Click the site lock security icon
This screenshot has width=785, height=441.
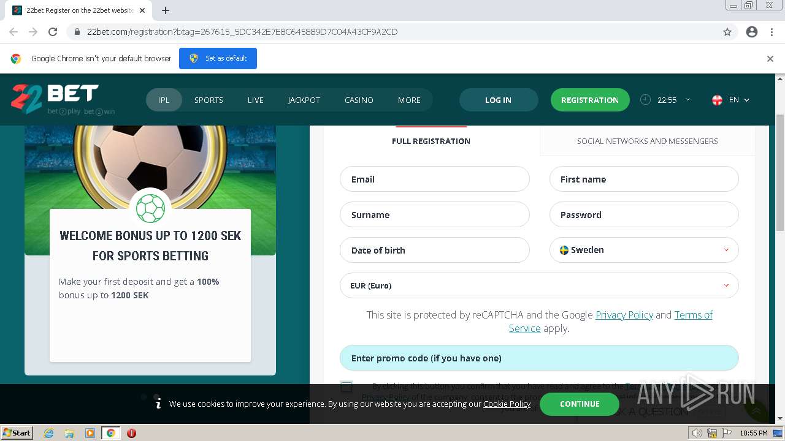[x=77, y=32]
